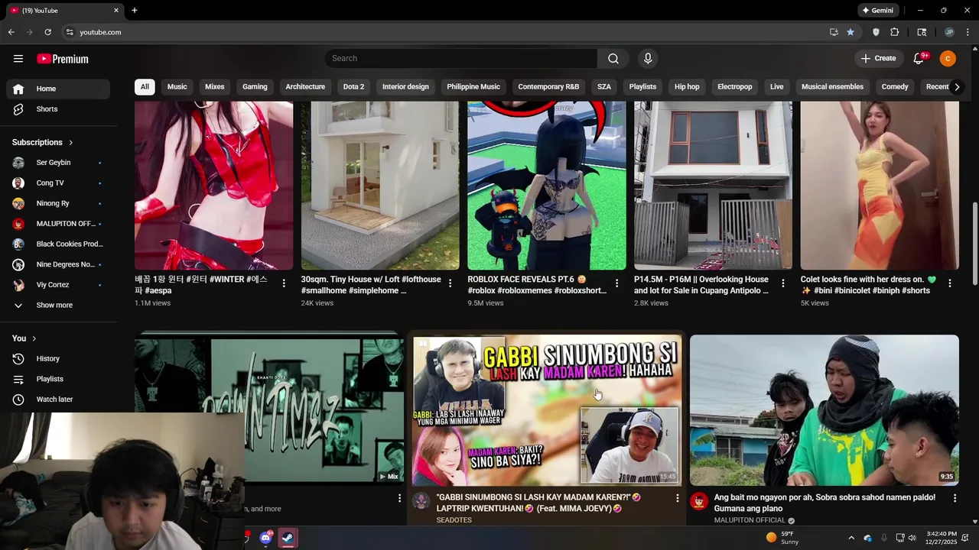The height and width of the screenshot is (550, 979).
Task: Open Viy Cortez subscription
Action: pos(58,285)
